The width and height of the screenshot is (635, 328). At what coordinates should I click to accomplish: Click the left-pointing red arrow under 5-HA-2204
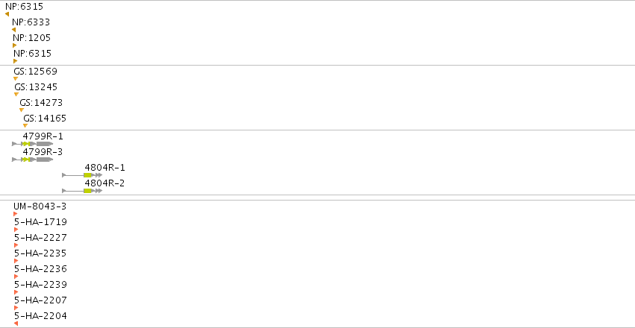(16, 324)
